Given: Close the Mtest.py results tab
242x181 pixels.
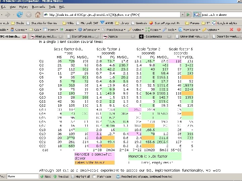Looking at the screenshot, I should pos(61,37).
